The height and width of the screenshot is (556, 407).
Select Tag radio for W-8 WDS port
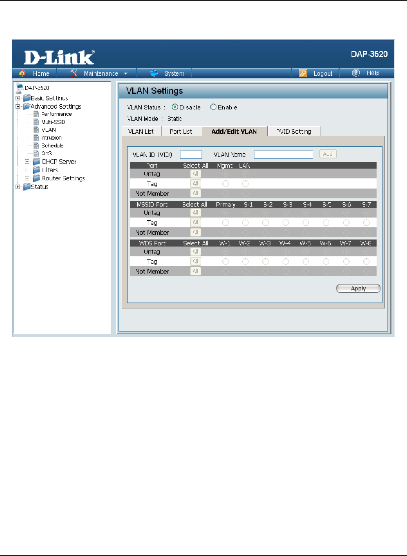point(366,262)
